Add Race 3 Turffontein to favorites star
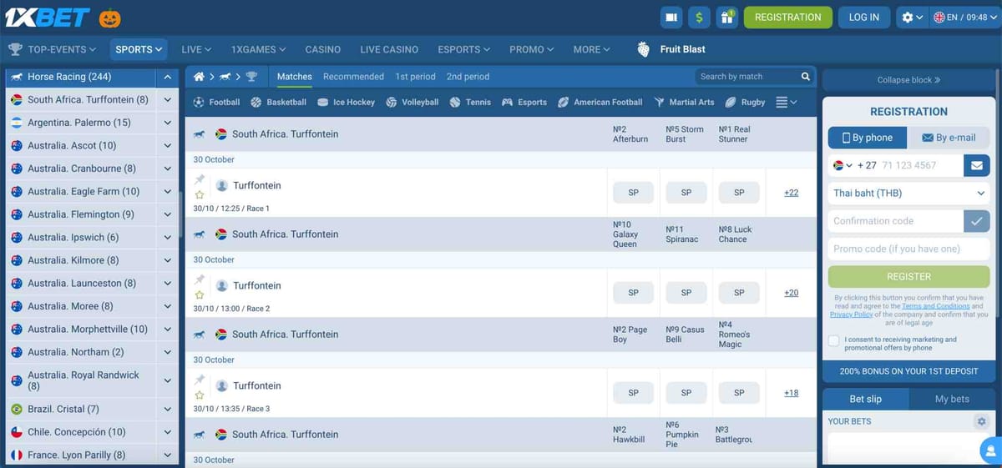Image resolution: width=1002 pixels, height=468 pixels. (200, 395)
